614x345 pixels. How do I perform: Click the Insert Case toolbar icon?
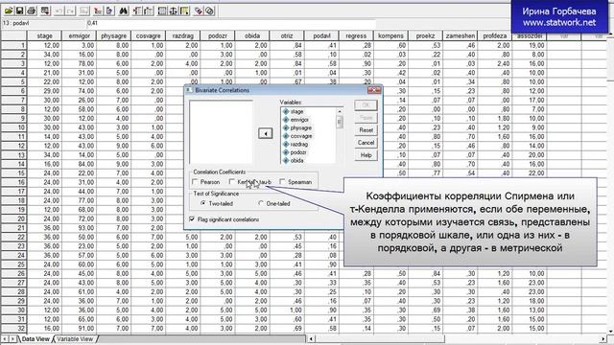click(137, 11)
